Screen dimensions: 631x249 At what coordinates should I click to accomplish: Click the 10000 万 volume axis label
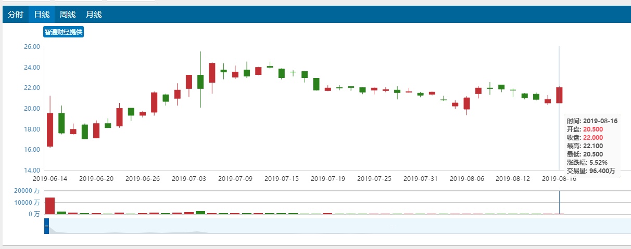pyautogui.click(x=28, y=203)
